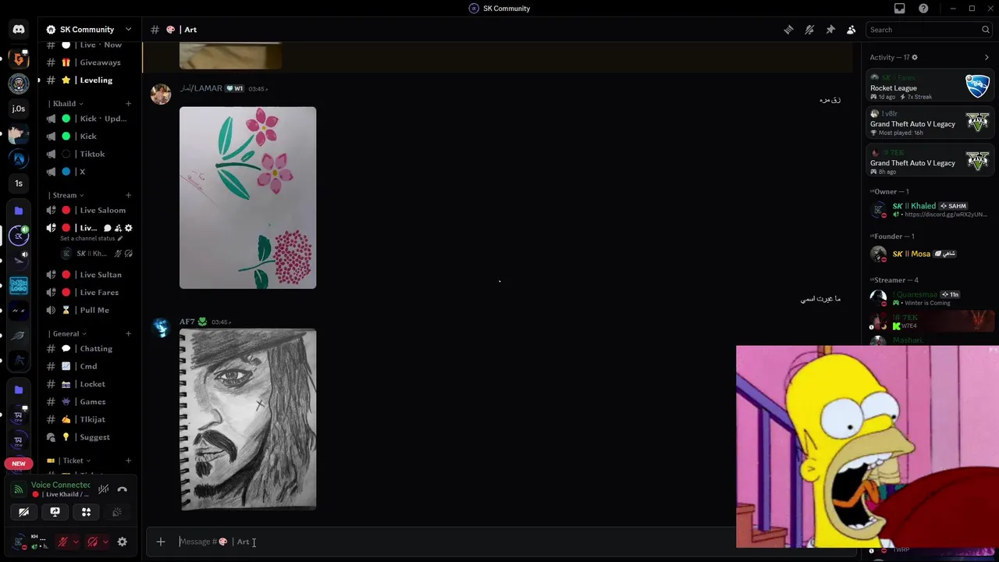Open the Chatting channel

tap(89, 349)
